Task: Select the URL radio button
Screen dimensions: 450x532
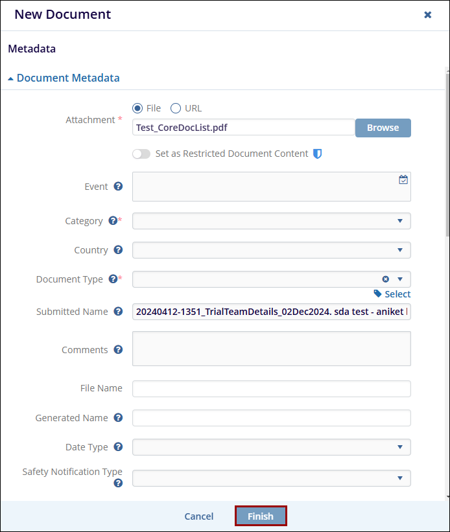Action: [x=175, y=108]
